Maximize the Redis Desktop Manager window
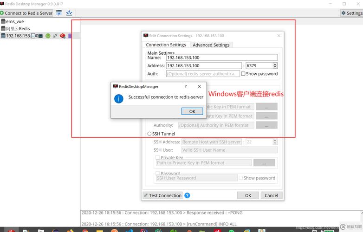 click(x=344, y=4)
